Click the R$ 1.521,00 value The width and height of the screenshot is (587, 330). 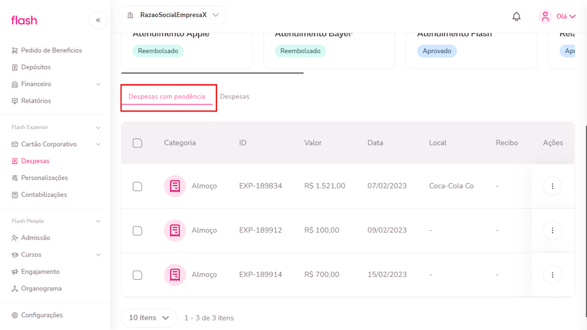pyautogui.click(x=325, y=186)
